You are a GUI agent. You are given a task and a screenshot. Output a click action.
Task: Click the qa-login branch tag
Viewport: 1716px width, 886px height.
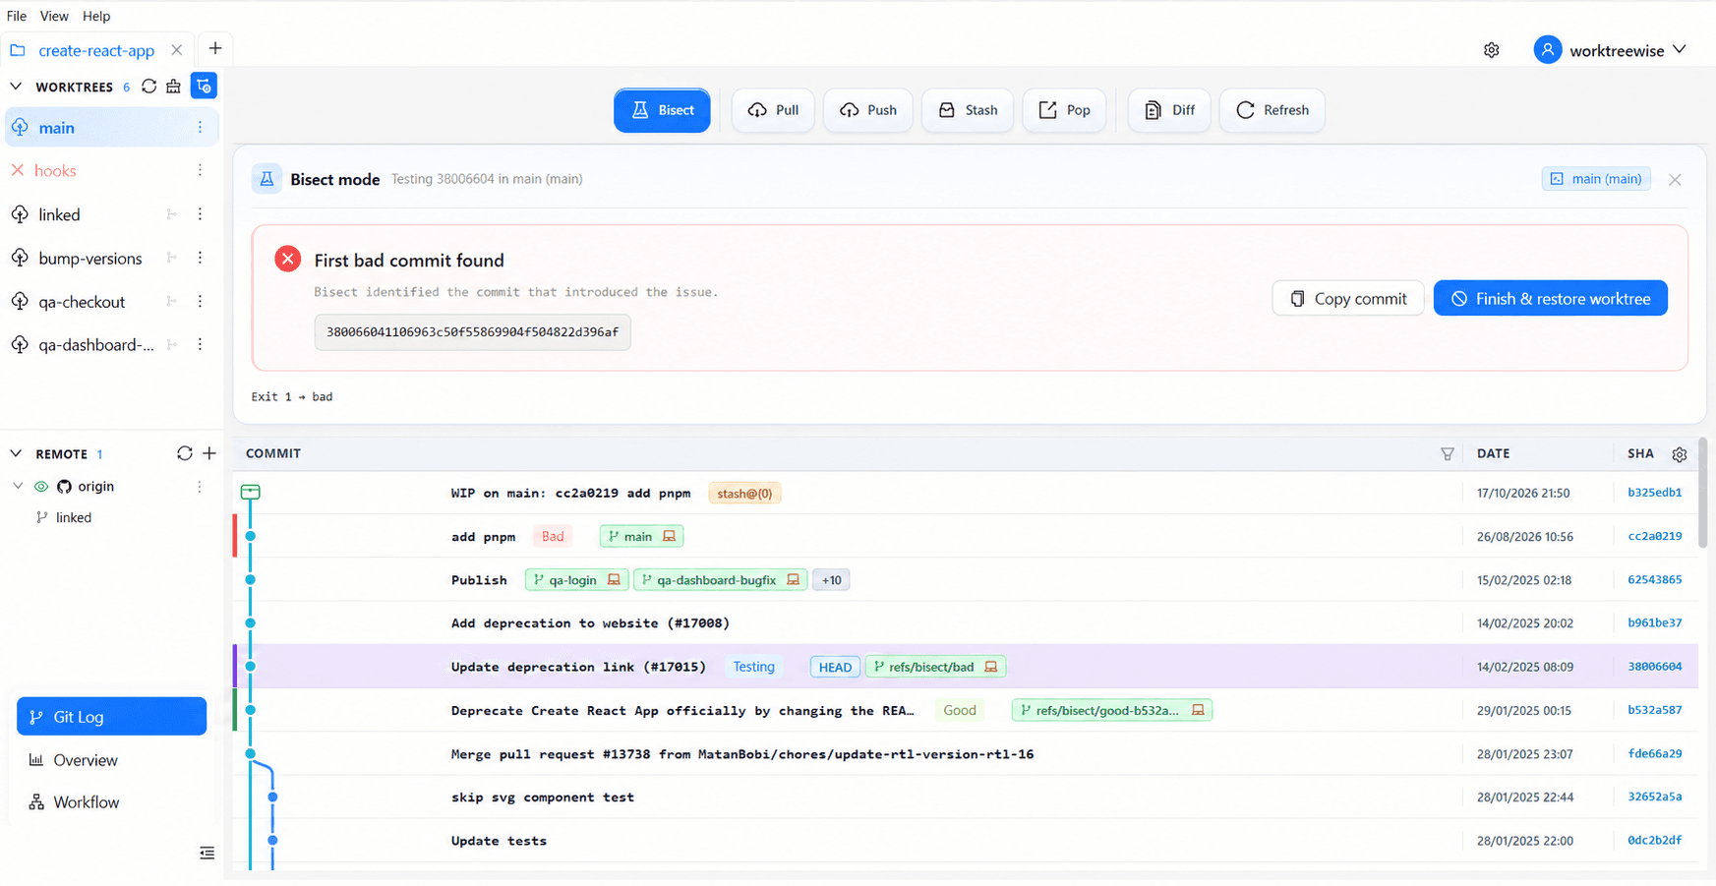coord(576,580)
